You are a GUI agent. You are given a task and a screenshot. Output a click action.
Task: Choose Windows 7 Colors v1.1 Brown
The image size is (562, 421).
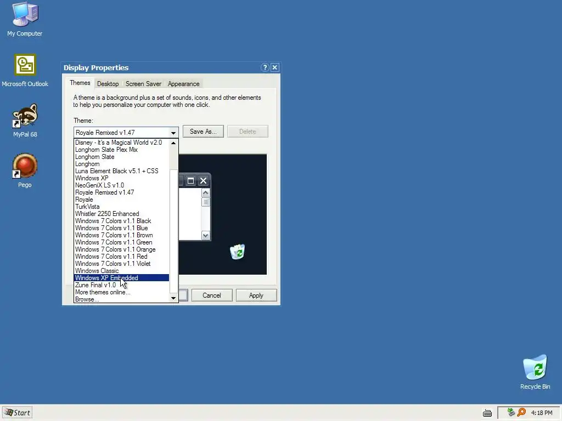pyautogui.click(x=121, y=235)
